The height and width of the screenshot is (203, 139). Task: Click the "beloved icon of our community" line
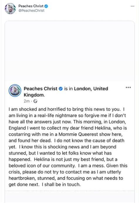(42, 166)
